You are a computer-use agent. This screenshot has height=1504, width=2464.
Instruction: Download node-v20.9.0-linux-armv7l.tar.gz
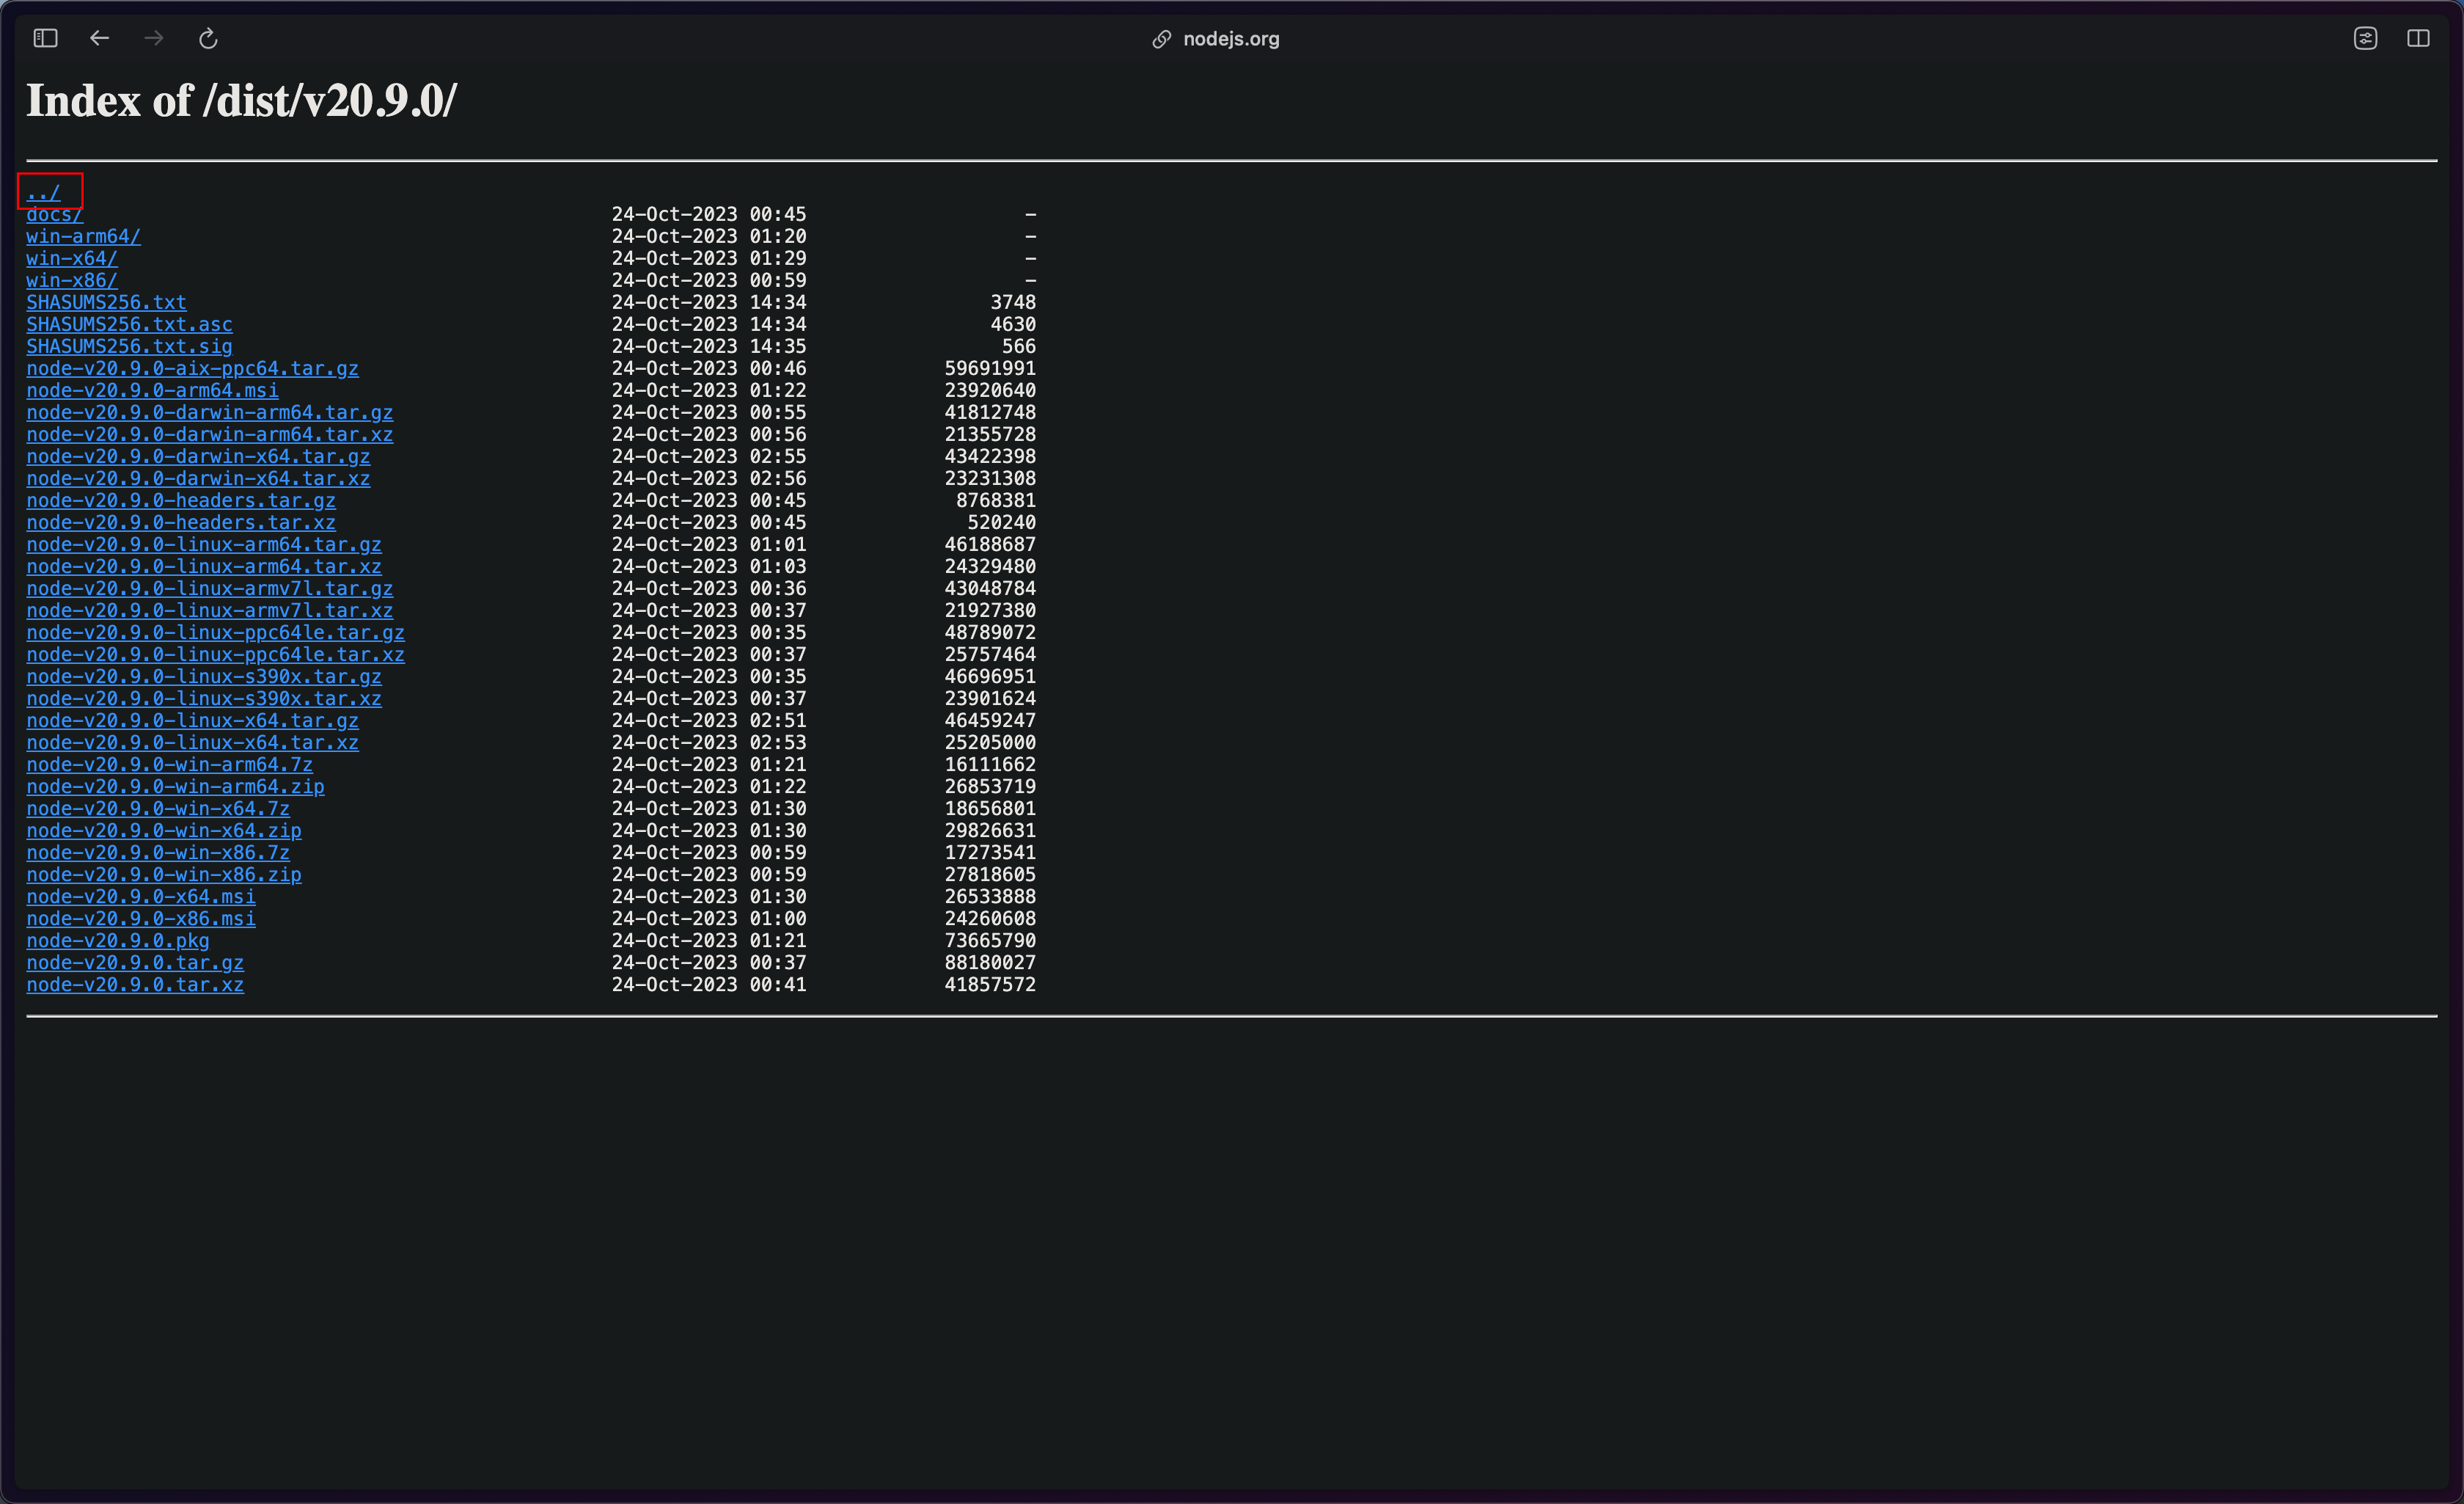(209, 588)
